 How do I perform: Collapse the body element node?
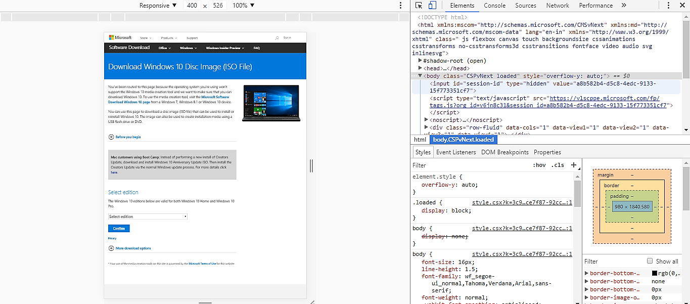click(x=420, y=76)
